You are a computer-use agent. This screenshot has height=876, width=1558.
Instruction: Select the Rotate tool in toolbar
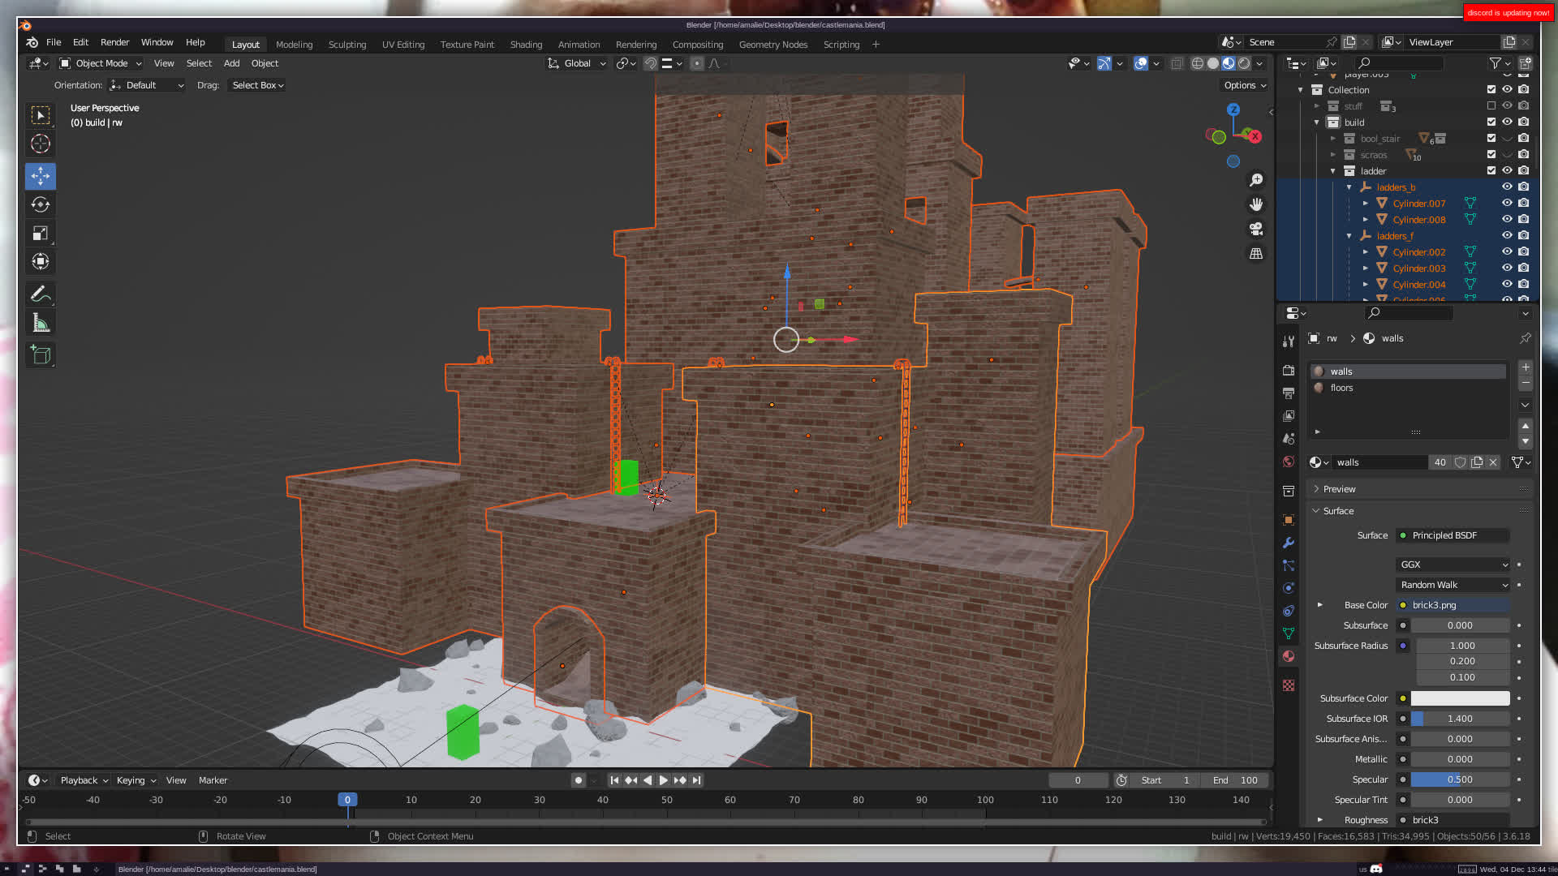coord(41,205)
